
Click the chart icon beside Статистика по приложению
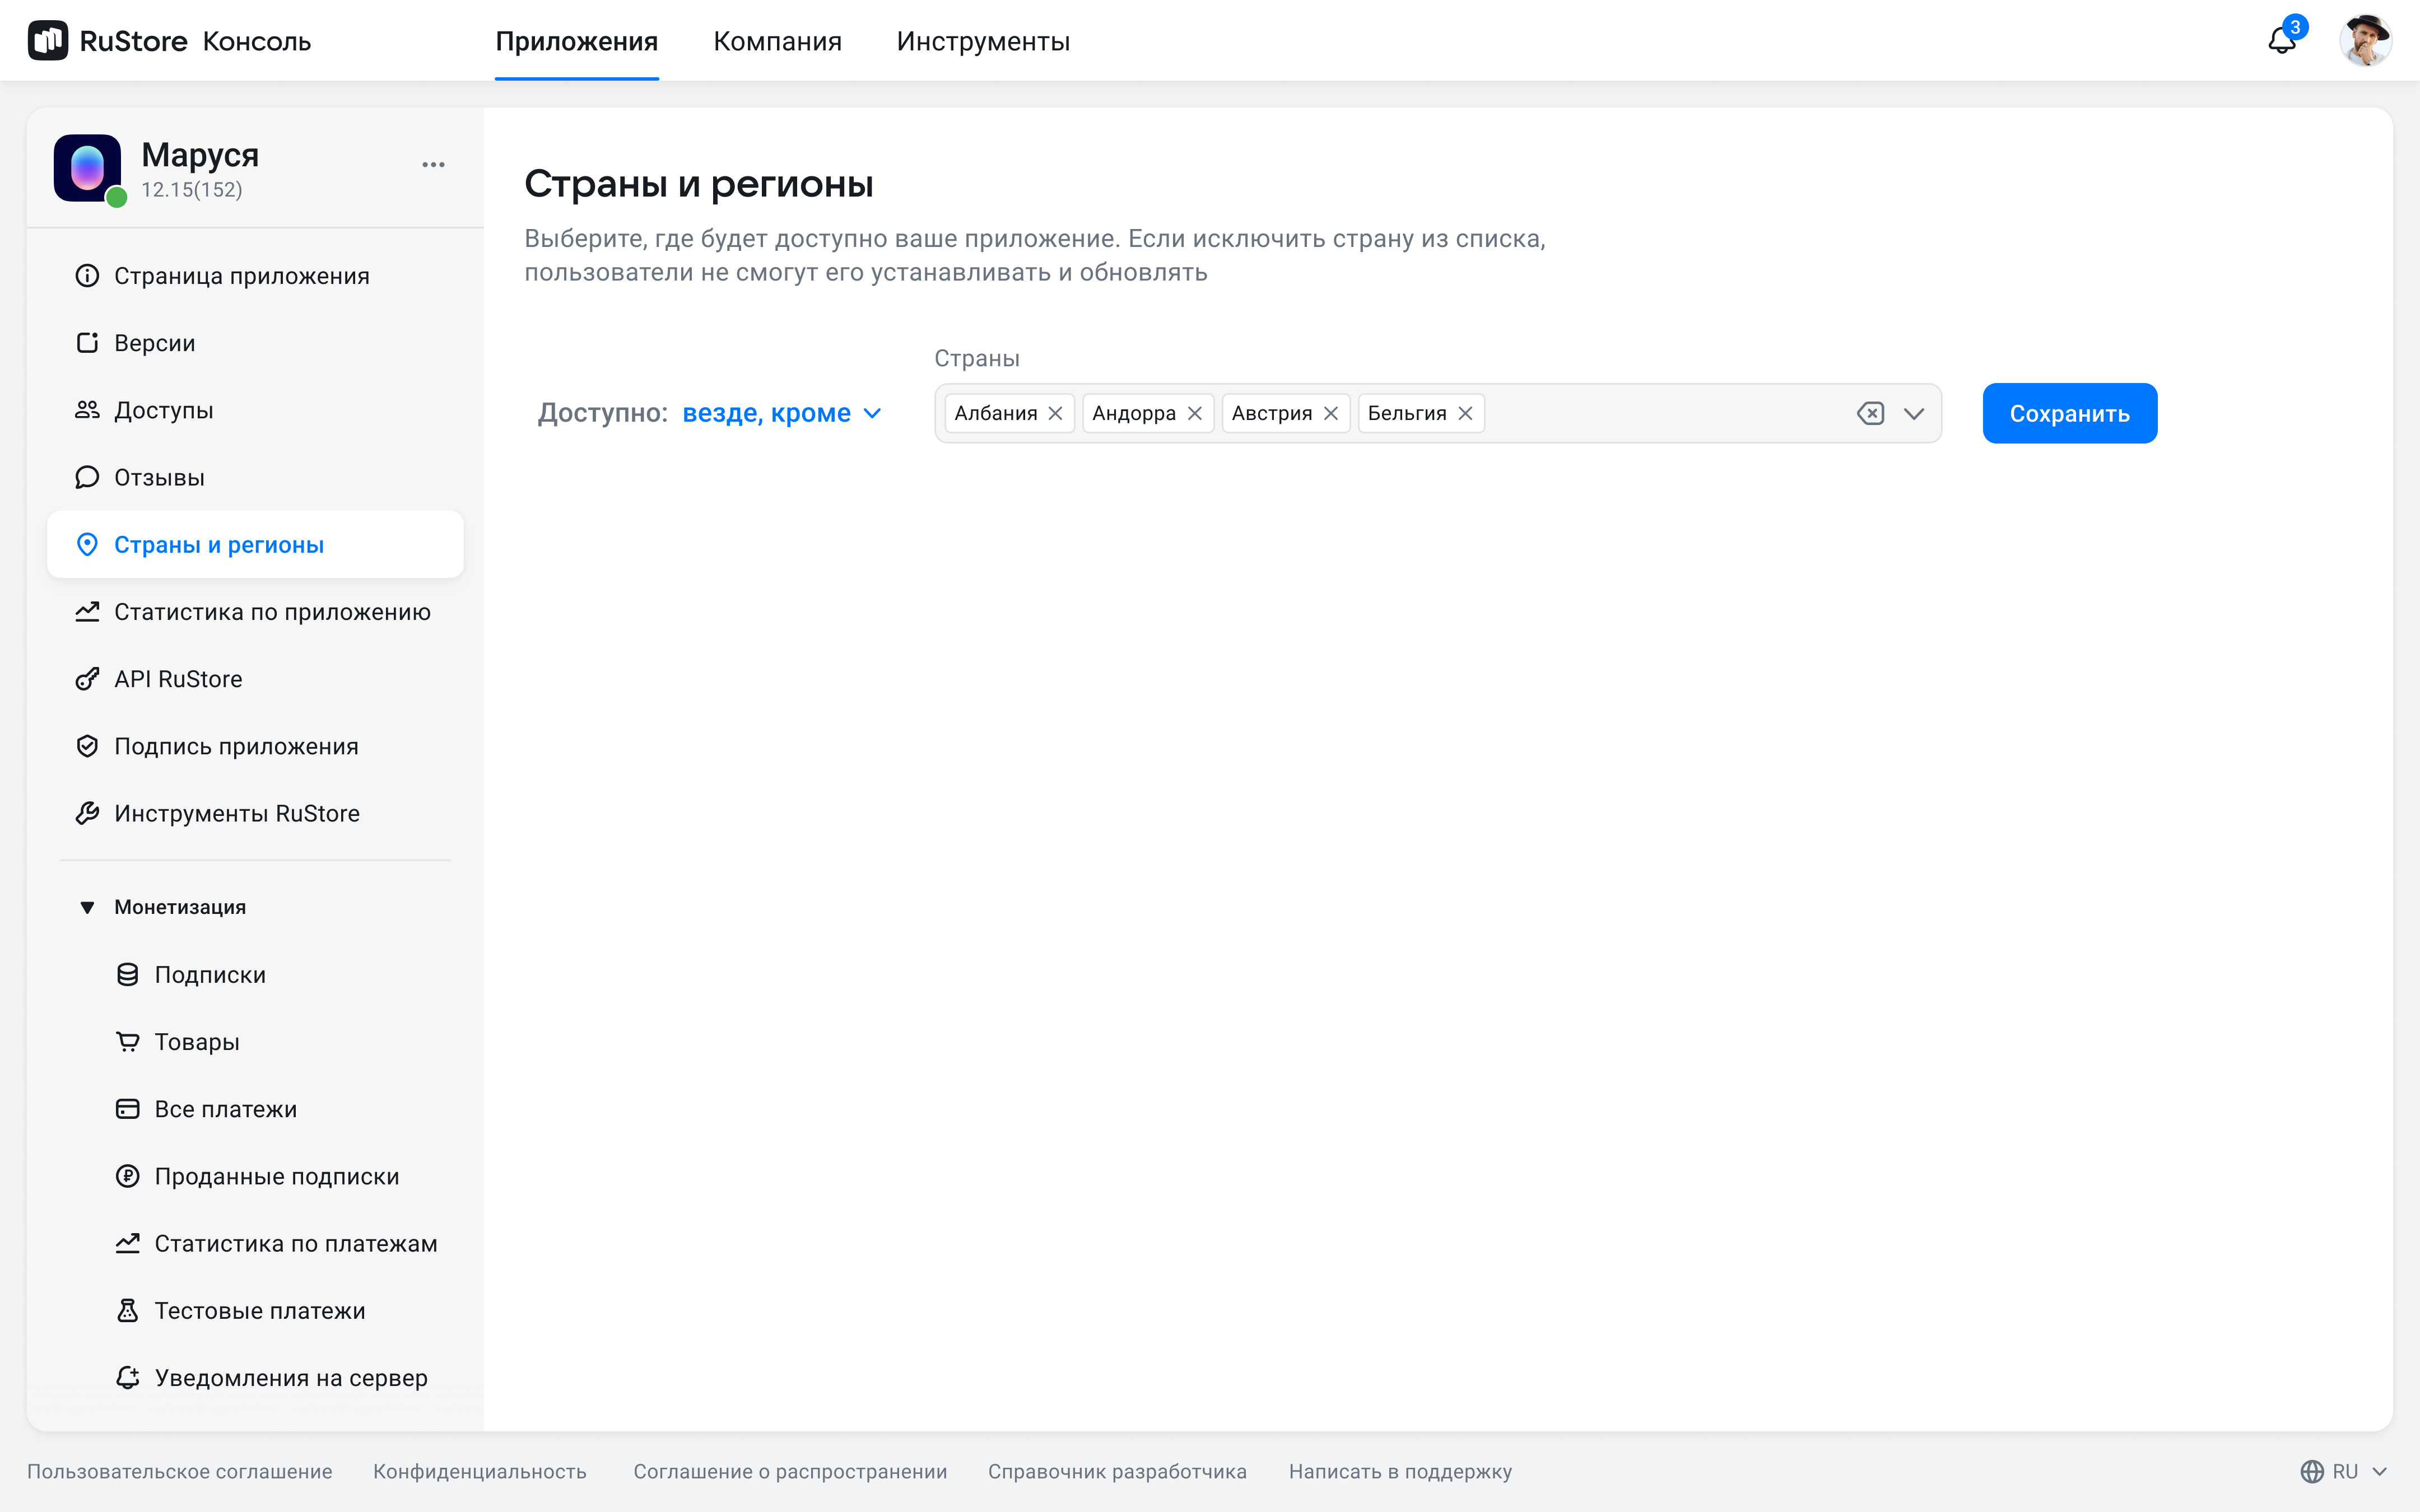(87, 612)
